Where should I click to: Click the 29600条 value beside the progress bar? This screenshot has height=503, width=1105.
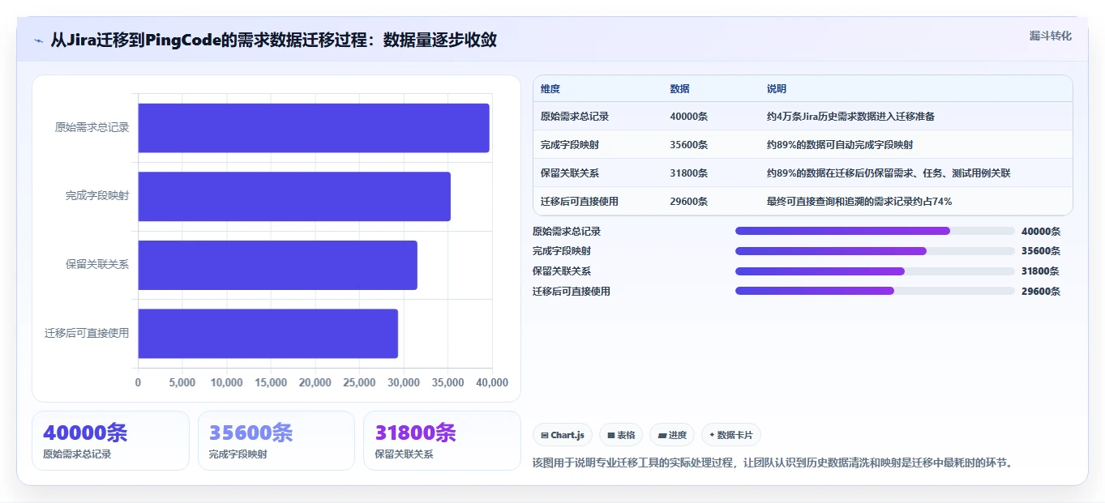[x=1041, y=292]
